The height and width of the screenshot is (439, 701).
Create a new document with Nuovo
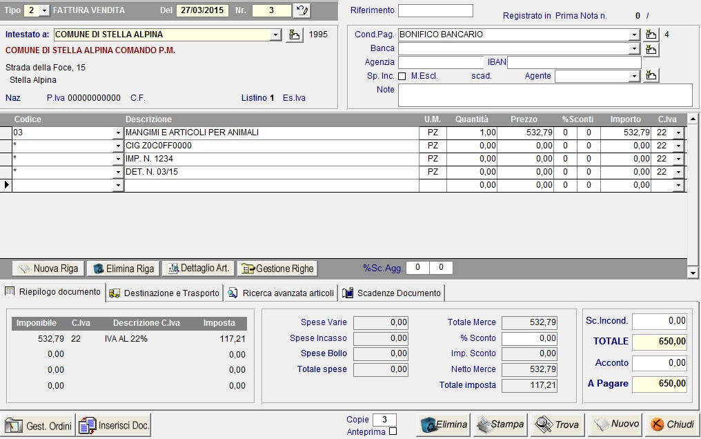tap(615, 425)
